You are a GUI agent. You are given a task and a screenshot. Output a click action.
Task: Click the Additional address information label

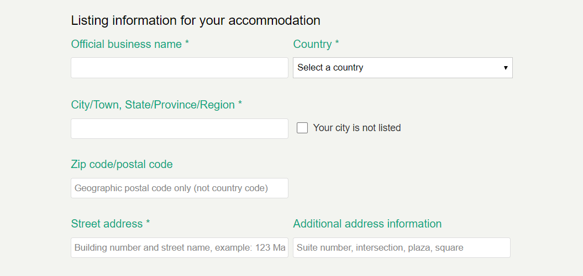coord(367,224)
